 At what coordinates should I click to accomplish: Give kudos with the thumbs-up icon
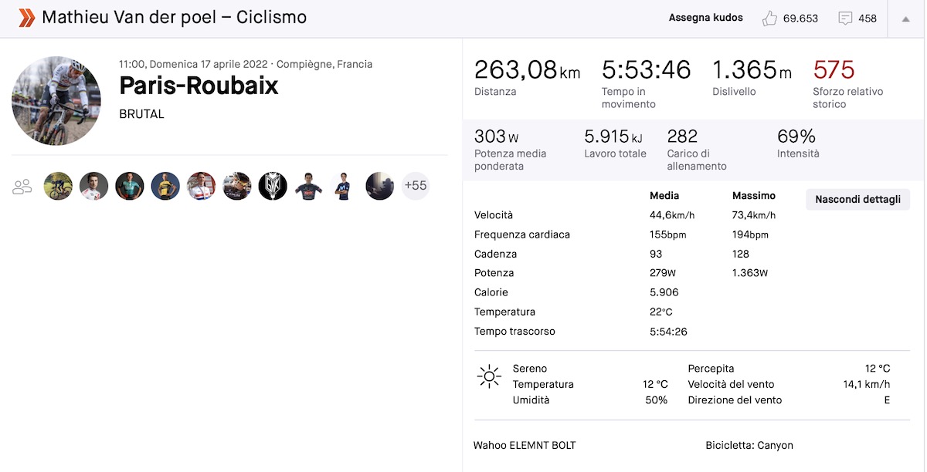pos(769,19)
